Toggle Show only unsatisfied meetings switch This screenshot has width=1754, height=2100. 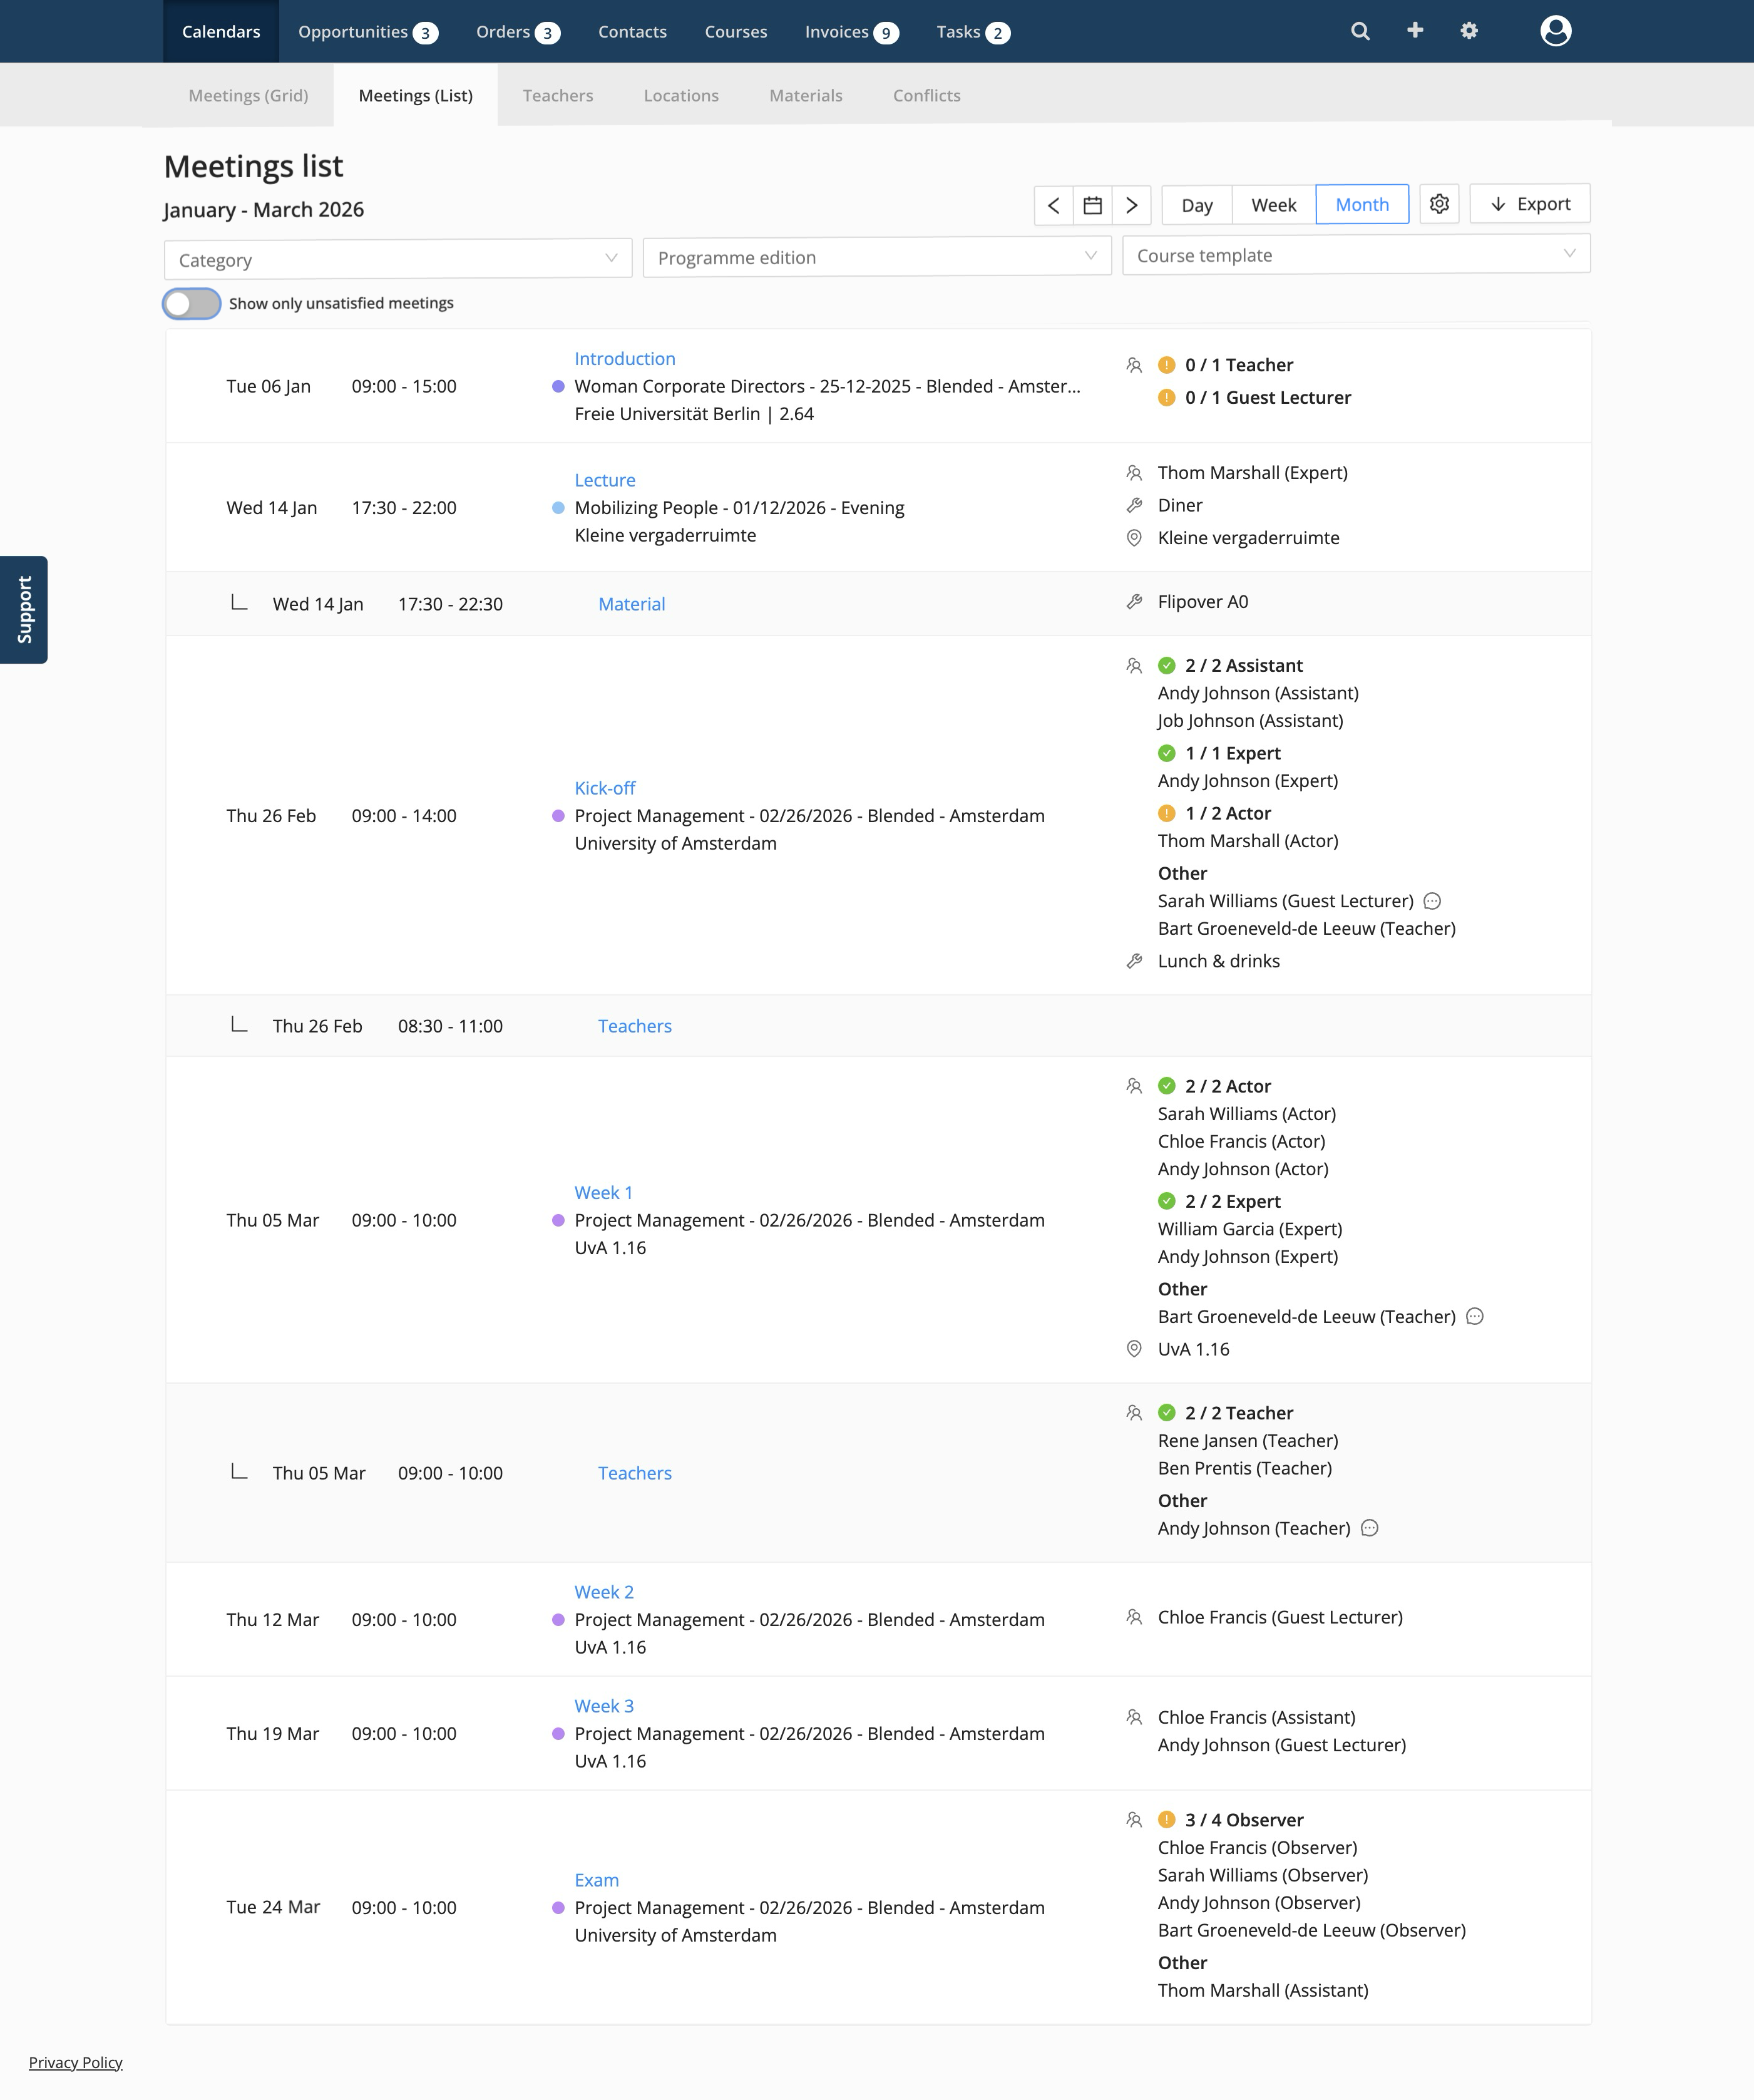(192, 303)
